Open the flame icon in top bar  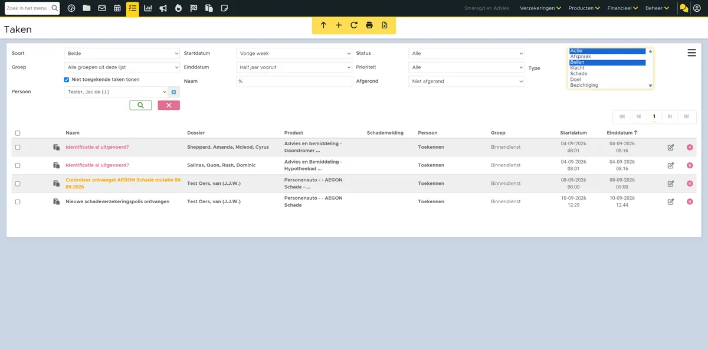[178, 8]
